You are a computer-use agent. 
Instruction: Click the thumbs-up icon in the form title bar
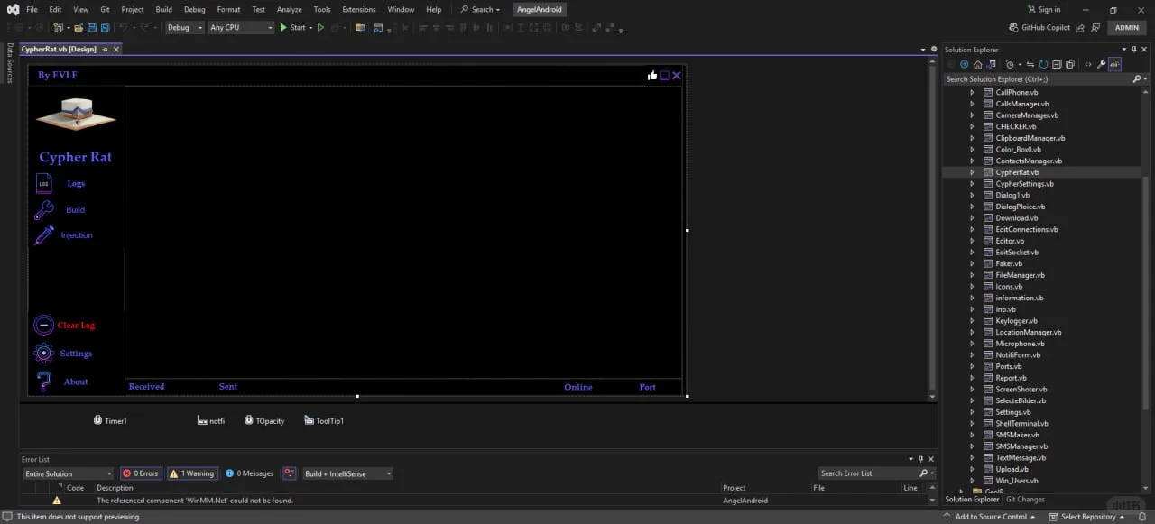[x=652, y=76]
